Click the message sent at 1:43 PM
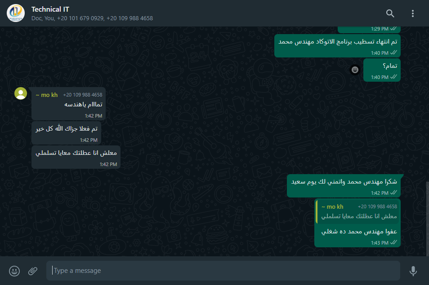This screenshot has height=285, width=429. (x=357, y=223)
